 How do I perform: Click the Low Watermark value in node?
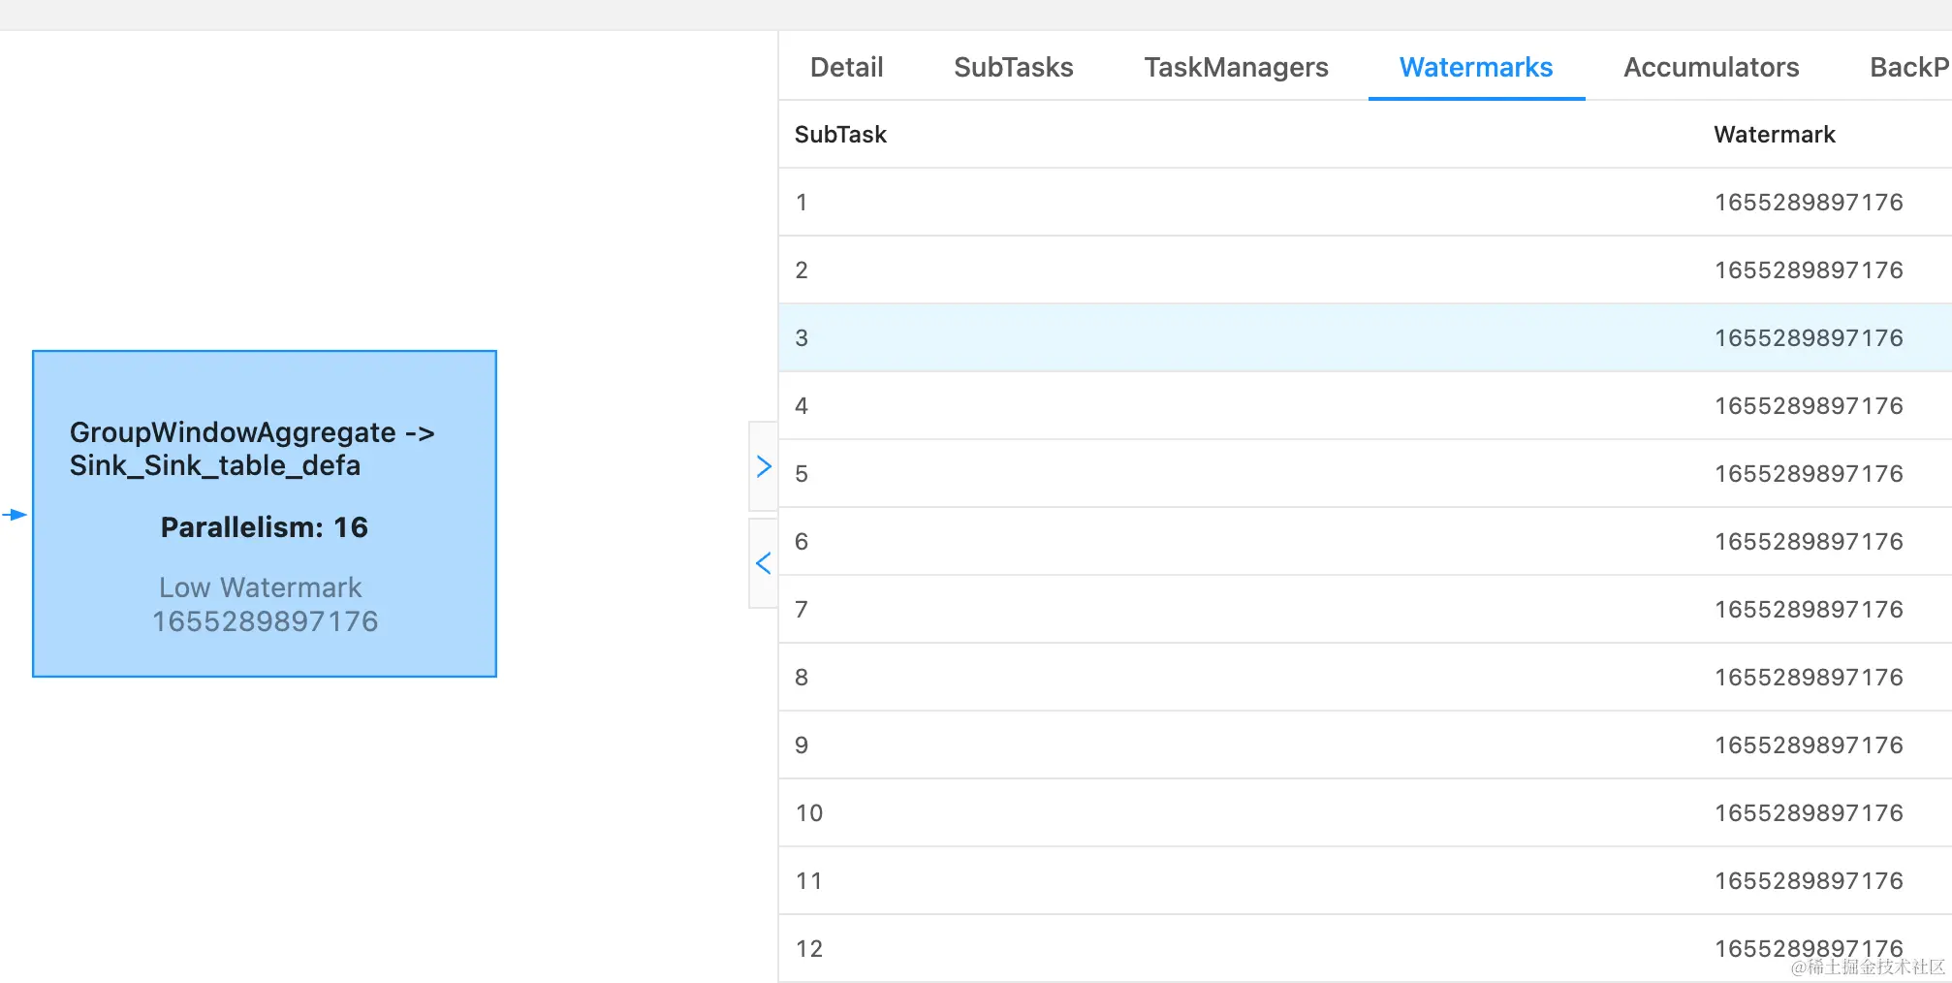pos(265,621)
